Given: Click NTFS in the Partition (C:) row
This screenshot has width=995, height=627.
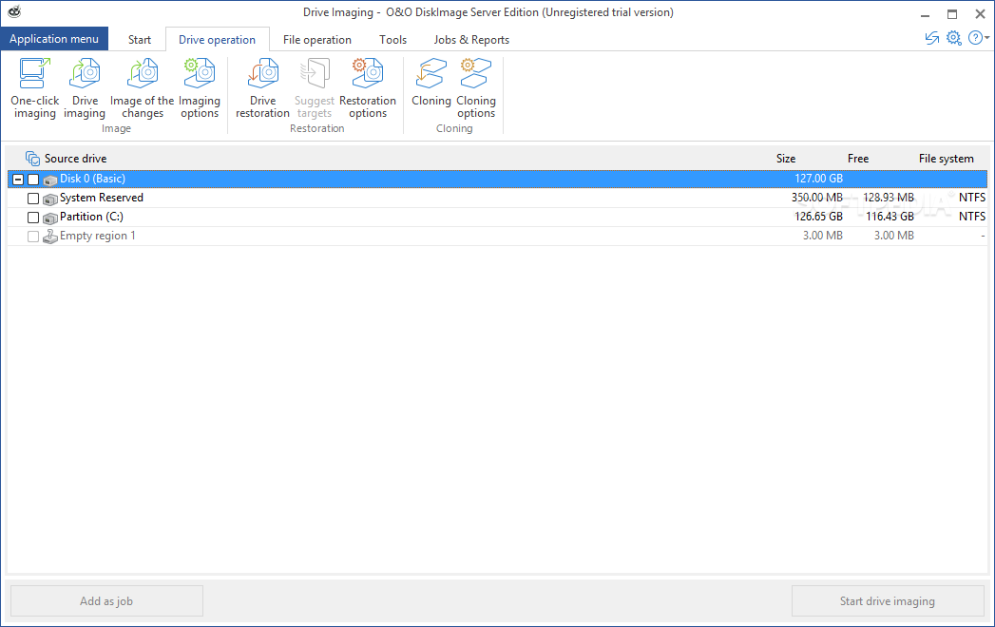Looking at the screenshot, I should click(972, 217).
